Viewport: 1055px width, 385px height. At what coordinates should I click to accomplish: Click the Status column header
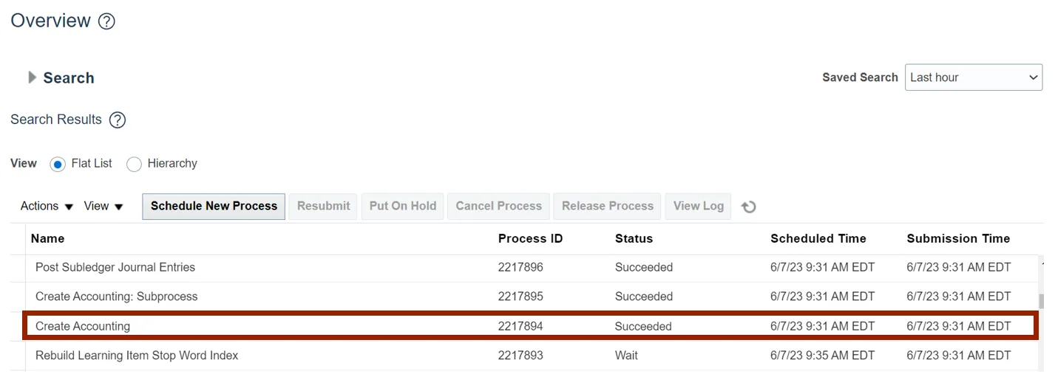[x=634, y=238]
